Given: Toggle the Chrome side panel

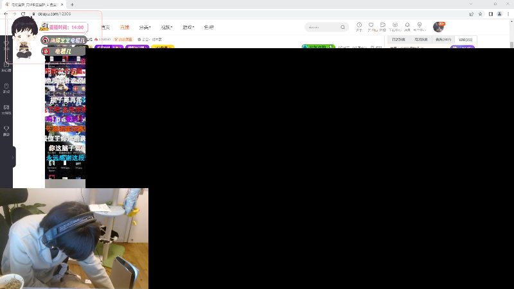Looking at the screenshot, I should tap(491, 13).
